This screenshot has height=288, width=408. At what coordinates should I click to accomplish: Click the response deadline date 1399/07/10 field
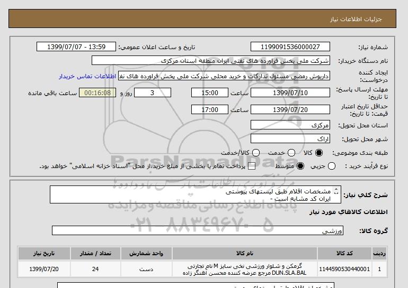point(290,92)
